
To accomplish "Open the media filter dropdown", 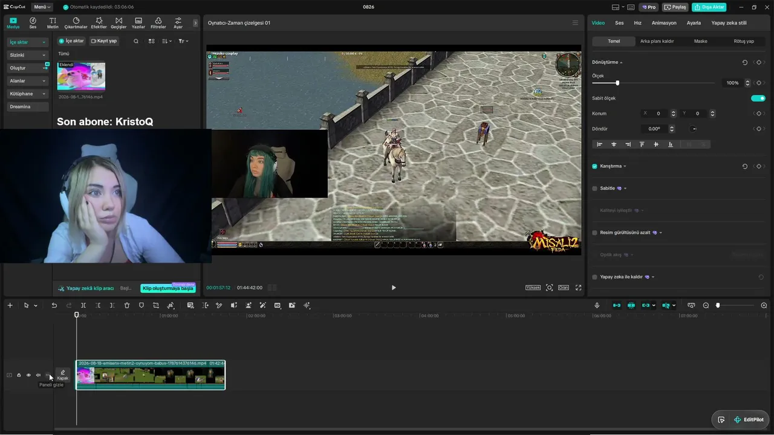I will [183, 41].
